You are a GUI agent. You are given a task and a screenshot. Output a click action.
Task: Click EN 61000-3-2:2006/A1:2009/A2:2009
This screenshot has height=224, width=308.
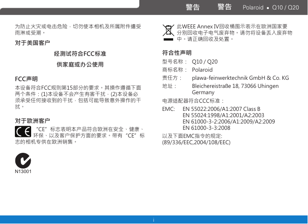click(229, 122)
